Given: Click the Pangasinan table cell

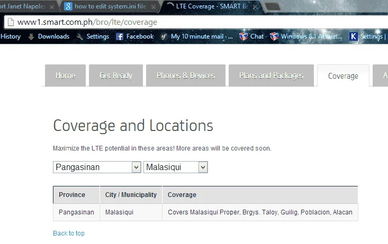Looking at the screenshot, I should tap(76, 212).
